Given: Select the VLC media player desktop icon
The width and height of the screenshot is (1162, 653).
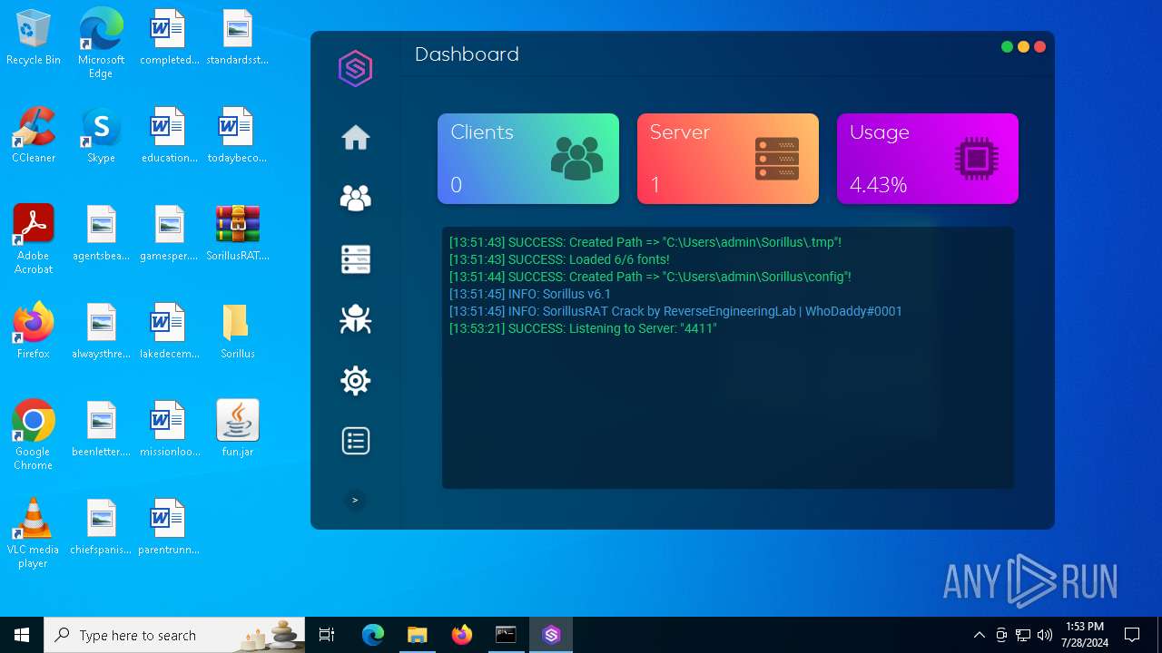Looking at the screenshot, I should 34,532.
